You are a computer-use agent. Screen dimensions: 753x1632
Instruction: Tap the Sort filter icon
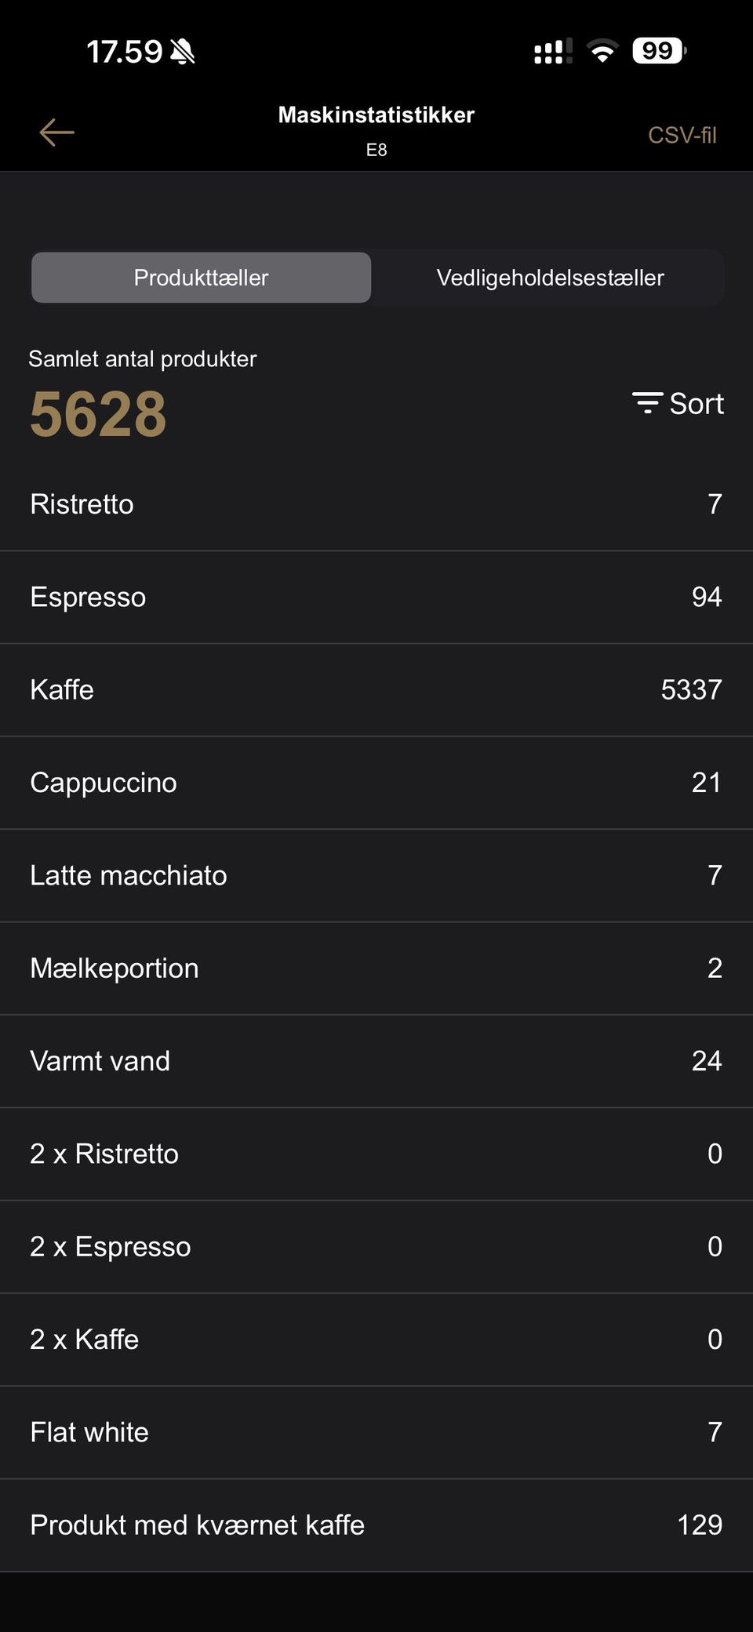pyautogui.click(x=647, y=403)
